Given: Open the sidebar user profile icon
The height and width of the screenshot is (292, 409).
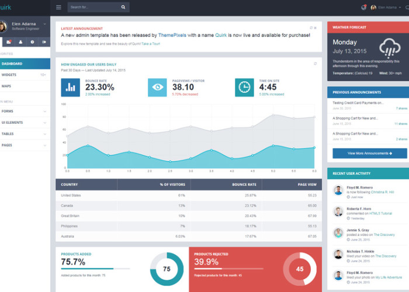Looking at the screenshot, I should 20,42.
